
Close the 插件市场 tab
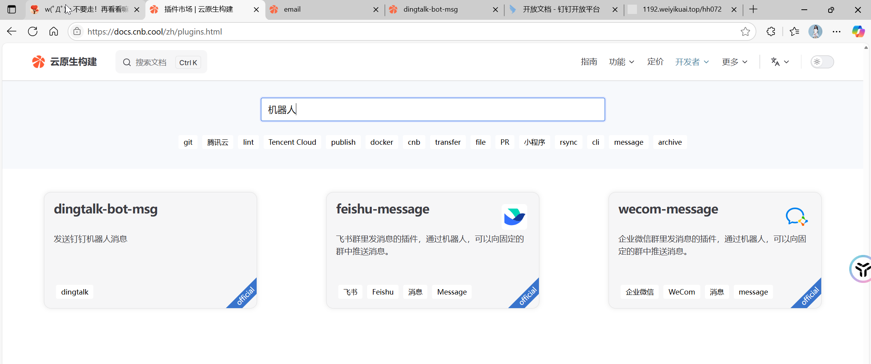[x=256, y=10]
